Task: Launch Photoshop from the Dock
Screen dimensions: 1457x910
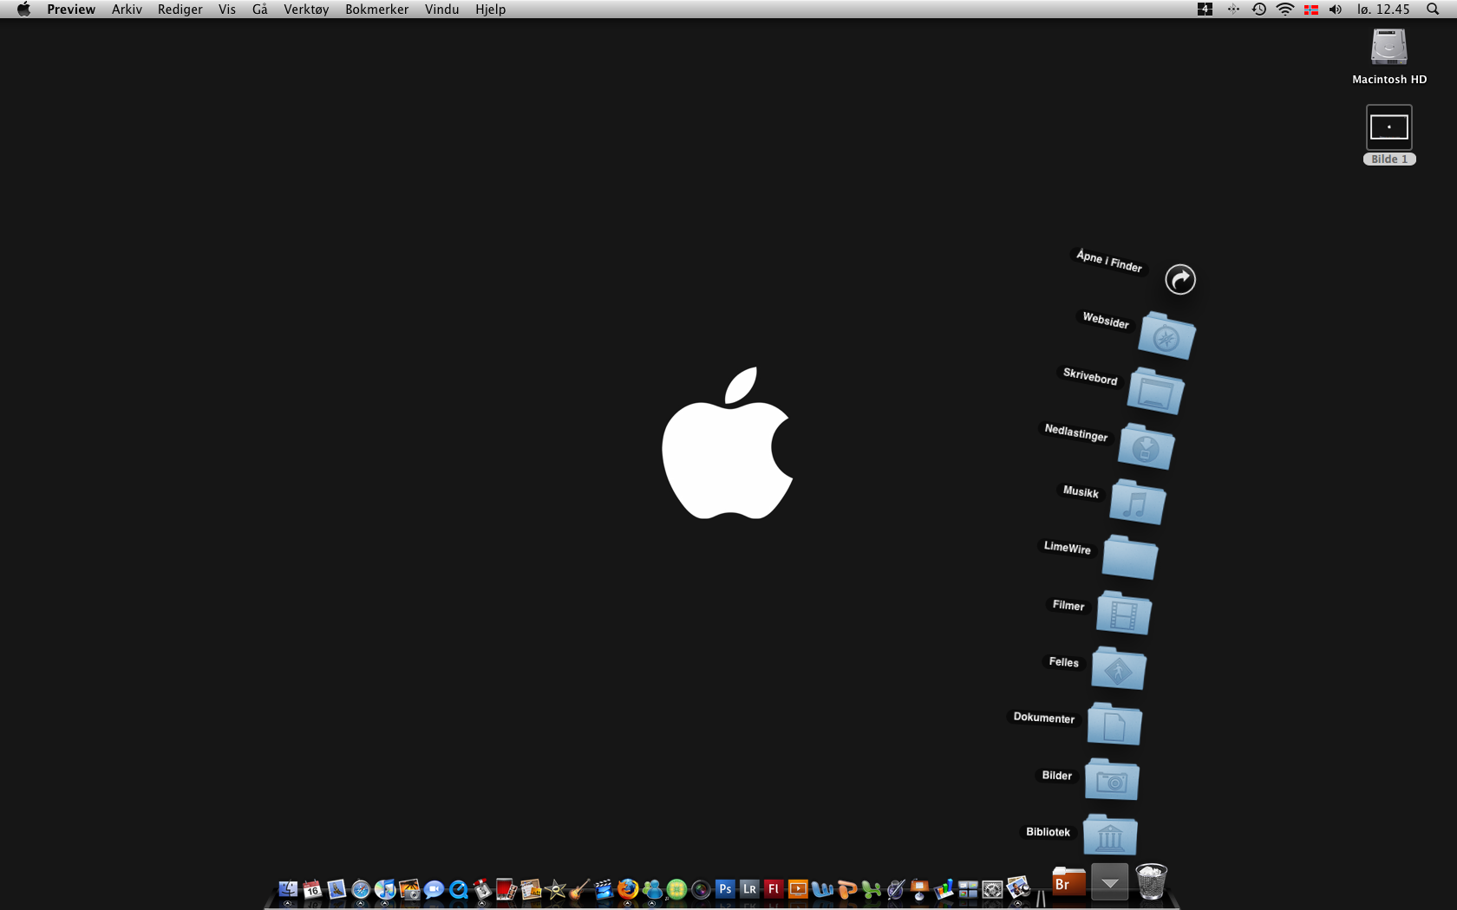Action: coord(725,889)
